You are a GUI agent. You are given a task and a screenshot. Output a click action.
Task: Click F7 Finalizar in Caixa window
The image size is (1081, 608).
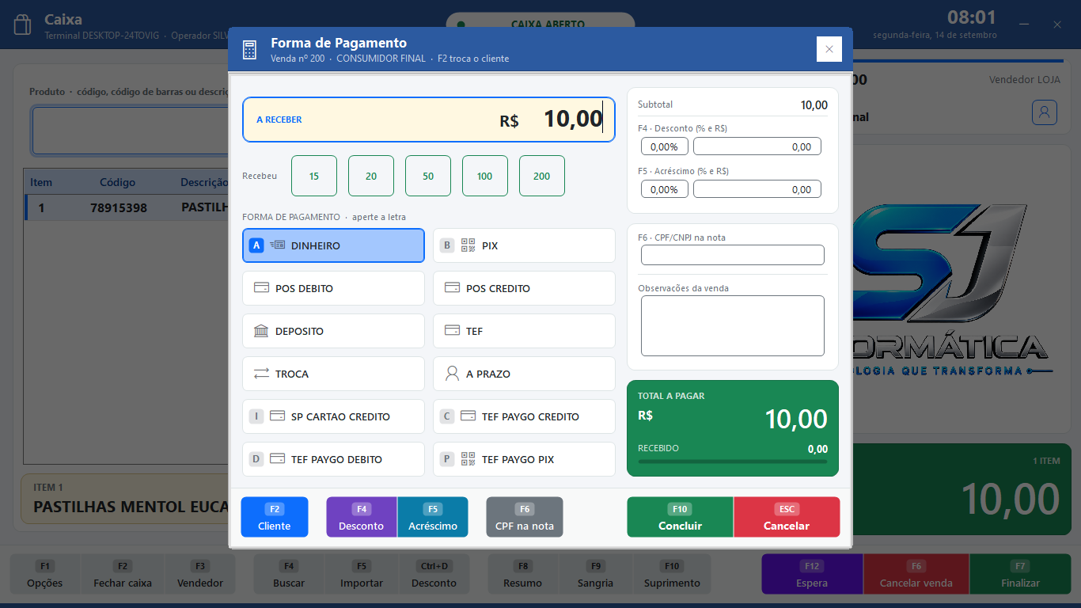click(x=1020, y=574)
